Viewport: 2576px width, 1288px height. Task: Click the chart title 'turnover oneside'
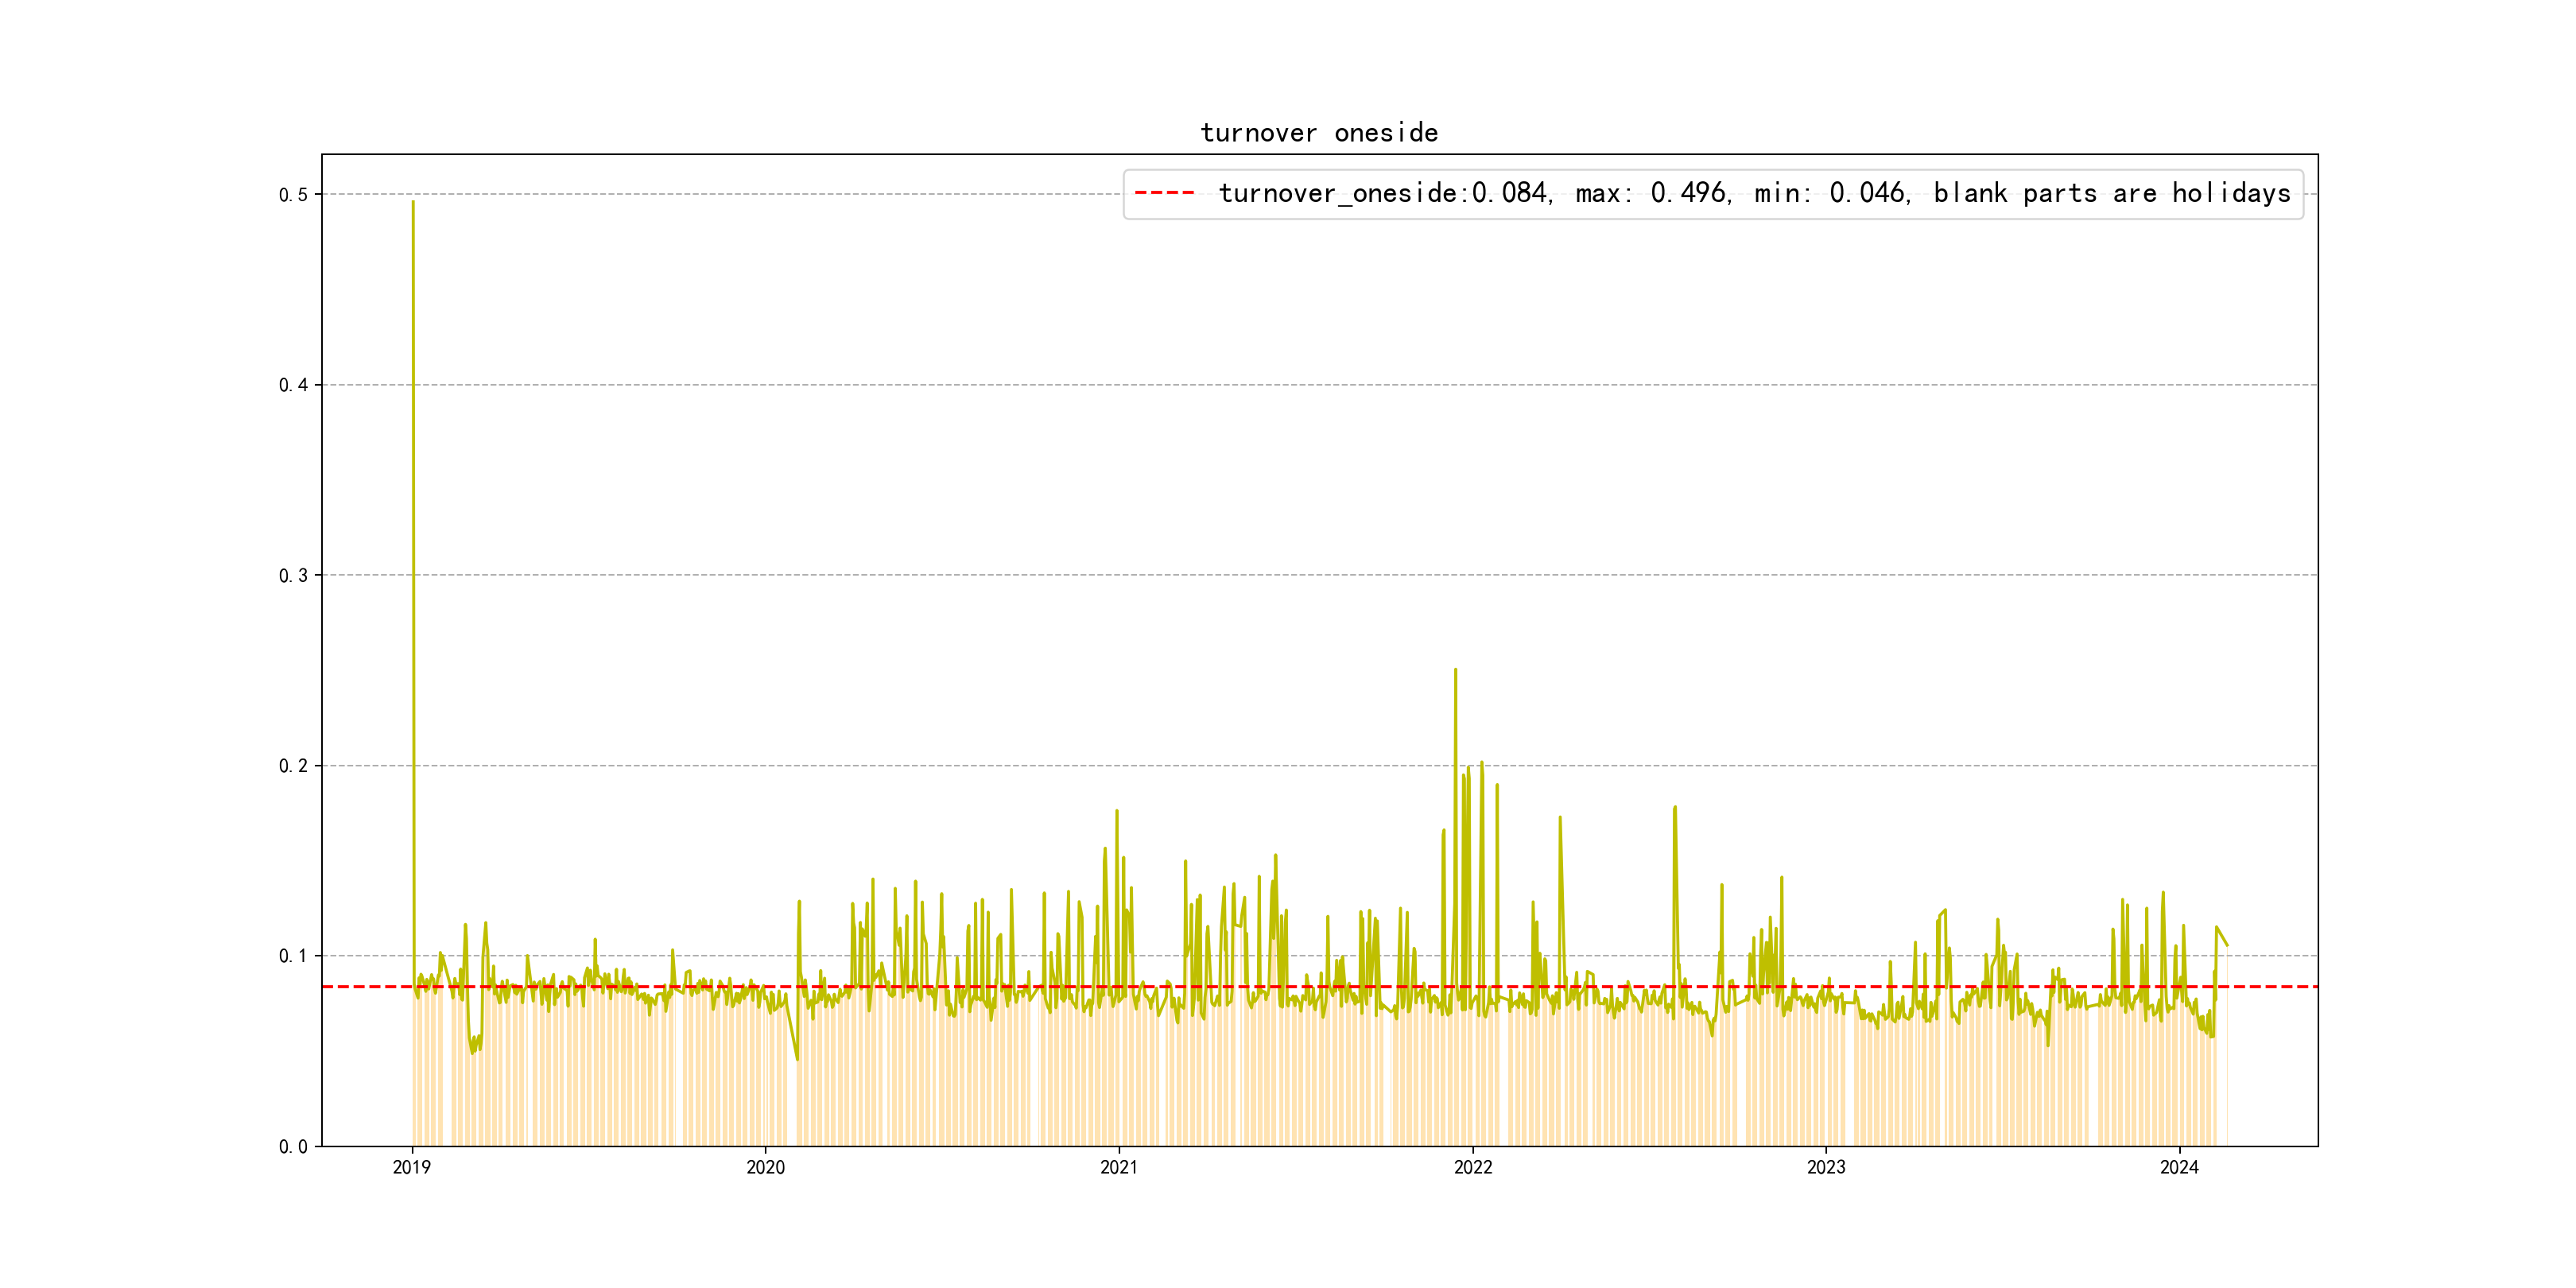[1319, 133]
